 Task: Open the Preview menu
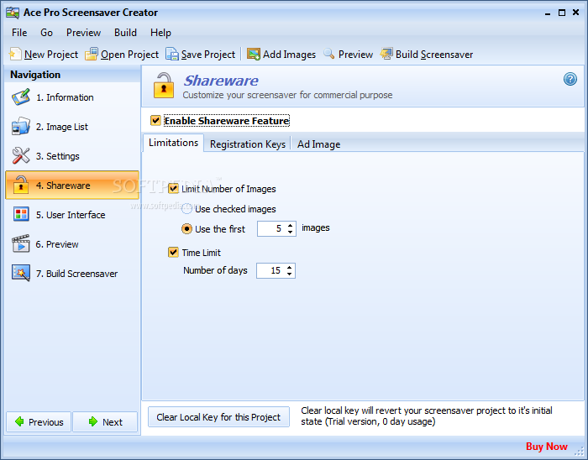83,33
